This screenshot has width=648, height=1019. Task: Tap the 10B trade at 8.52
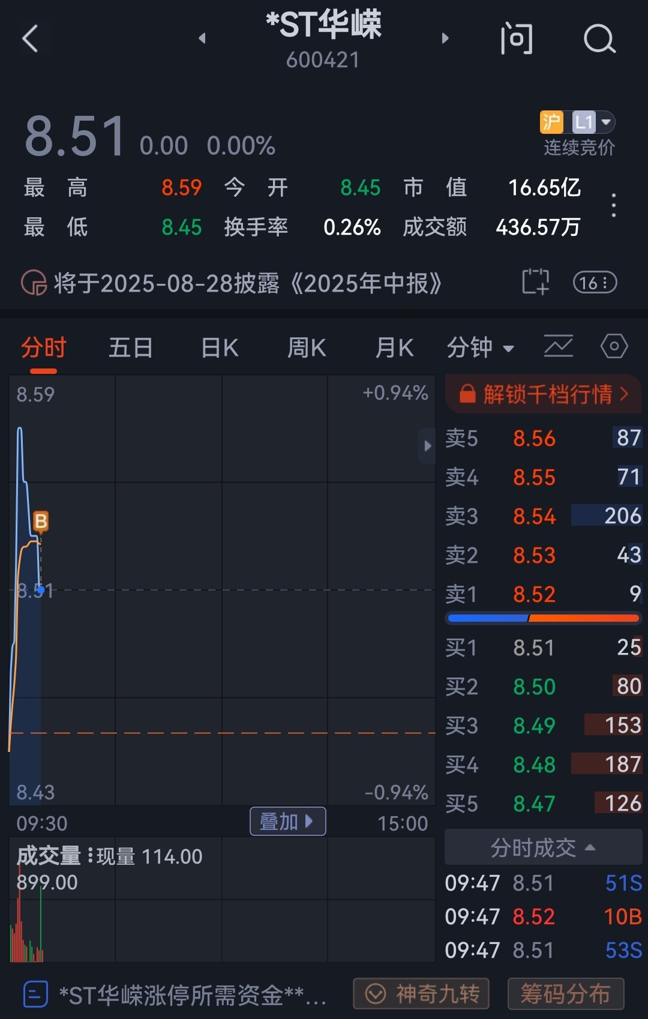(543, 917)
